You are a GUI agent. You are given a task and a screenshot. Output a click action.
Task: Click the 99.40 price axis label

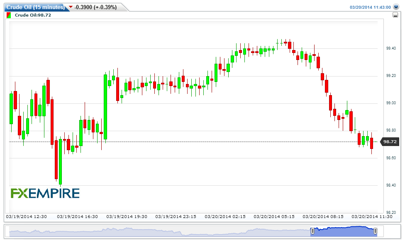[391, 48]
